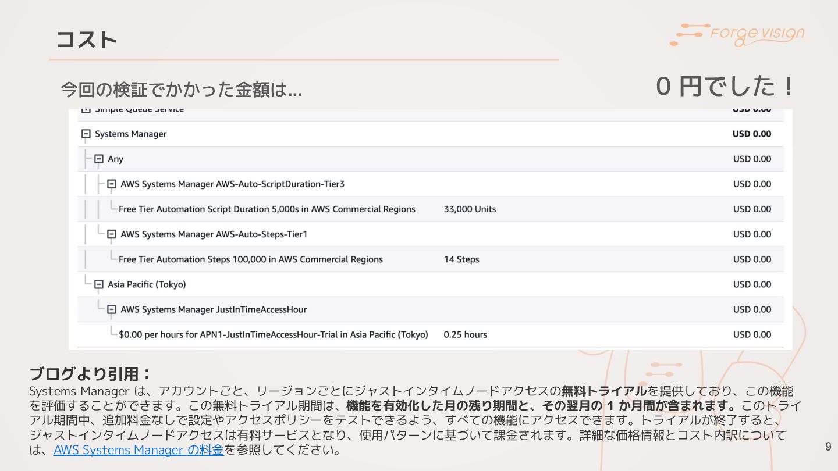Viewport: 838px width, 471px height.
Task: Select Free Tier Automation Script Duration row
Action: (x=431, y=209)
